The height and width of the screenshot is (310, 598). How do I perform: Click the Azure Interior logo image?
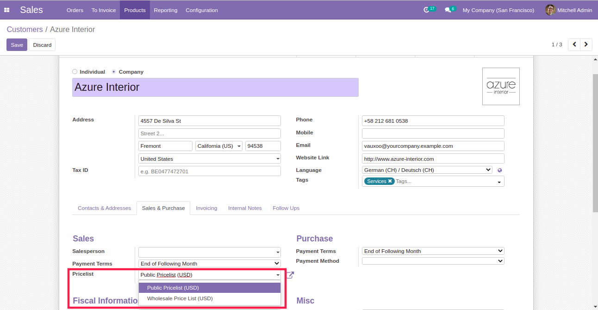[501, 86]
